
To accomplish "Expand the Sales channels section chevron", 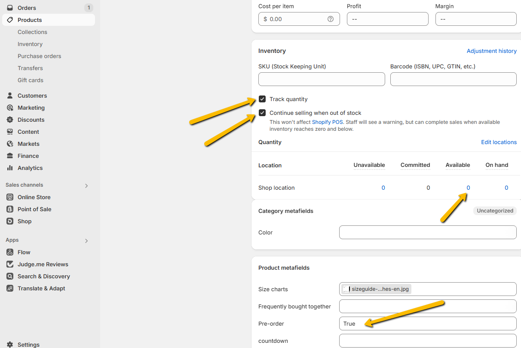I will point(86,185).
